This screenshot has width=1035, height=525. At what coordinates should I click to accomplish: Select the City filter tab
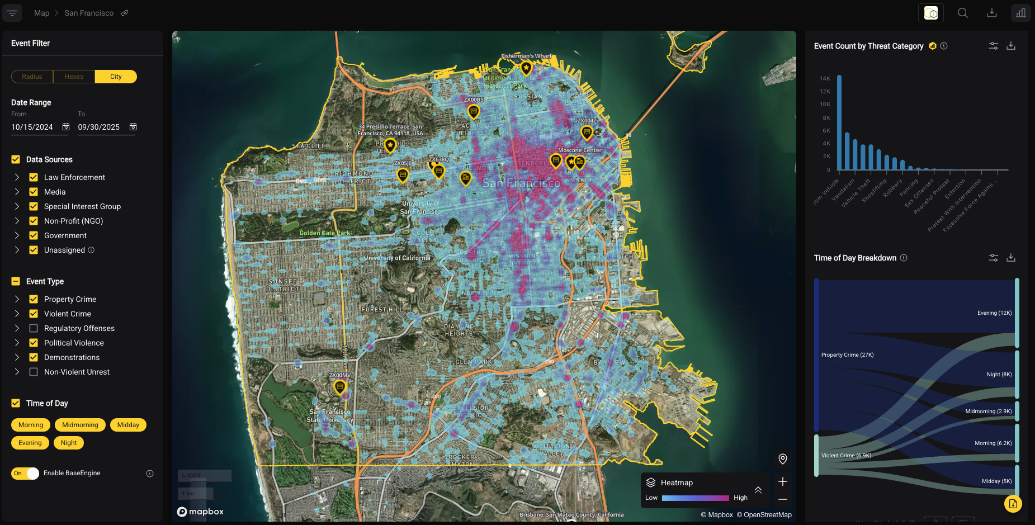(116, 77)
